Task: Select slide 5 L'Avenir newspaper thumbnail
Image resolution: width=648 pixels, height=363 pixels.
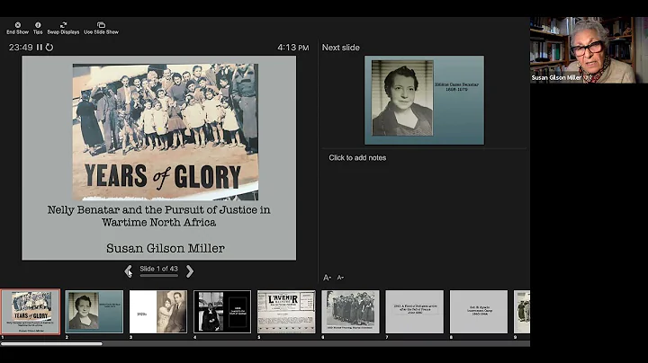Action: pyautogui.click(x=286, y=312)
